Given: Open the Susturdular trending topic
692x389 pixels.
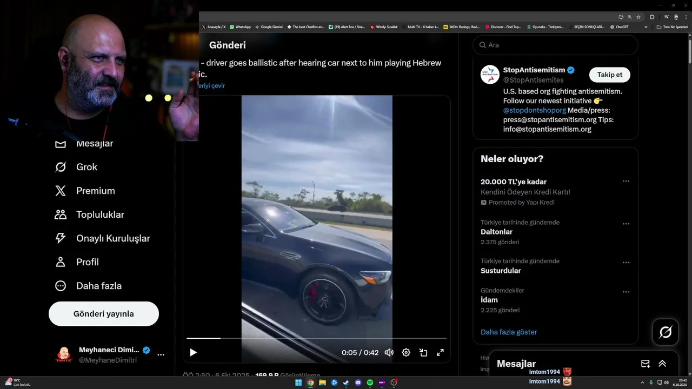Looking at the screenshot, I should 501,271.
